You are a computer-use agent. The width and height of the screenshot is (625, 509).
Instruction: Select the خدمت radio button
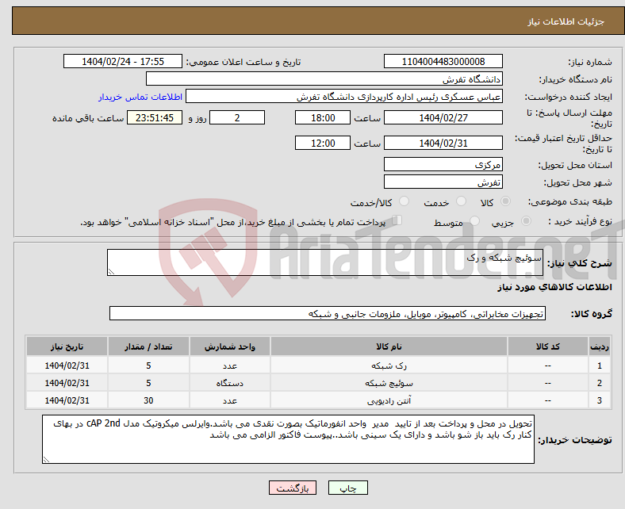[461, 201]
